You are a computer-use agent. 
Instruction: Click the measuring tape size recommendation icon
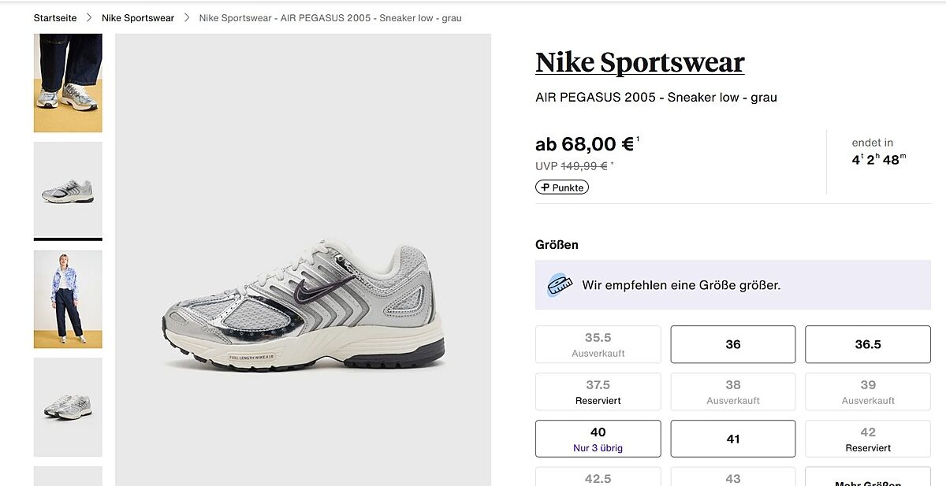click(559, 284)
